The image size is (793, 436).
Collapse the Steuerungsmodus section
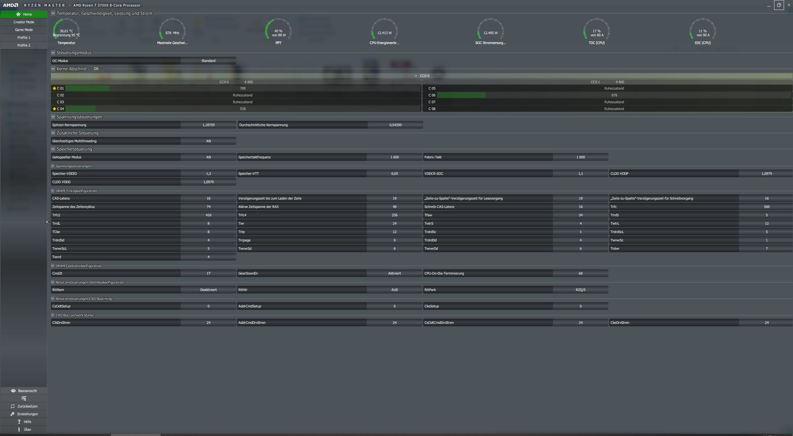point(53,53)
